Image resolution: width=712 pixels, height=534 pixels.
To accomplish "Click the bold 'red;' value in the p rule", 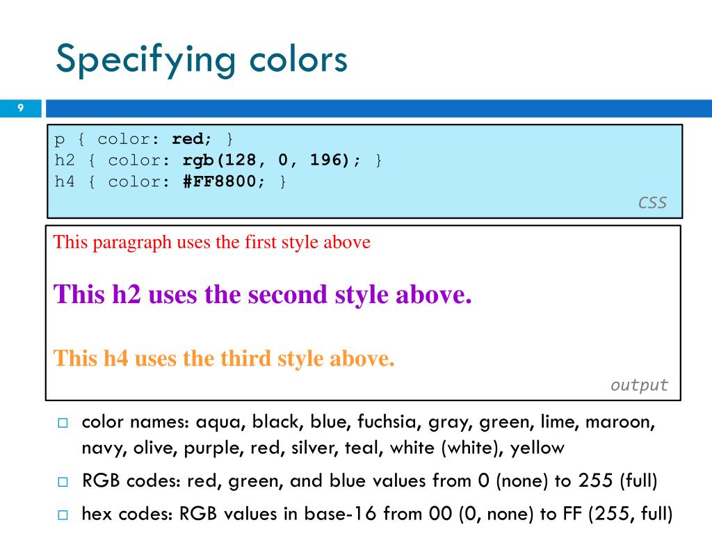I will pyautogui.click(x=192, y=139).
